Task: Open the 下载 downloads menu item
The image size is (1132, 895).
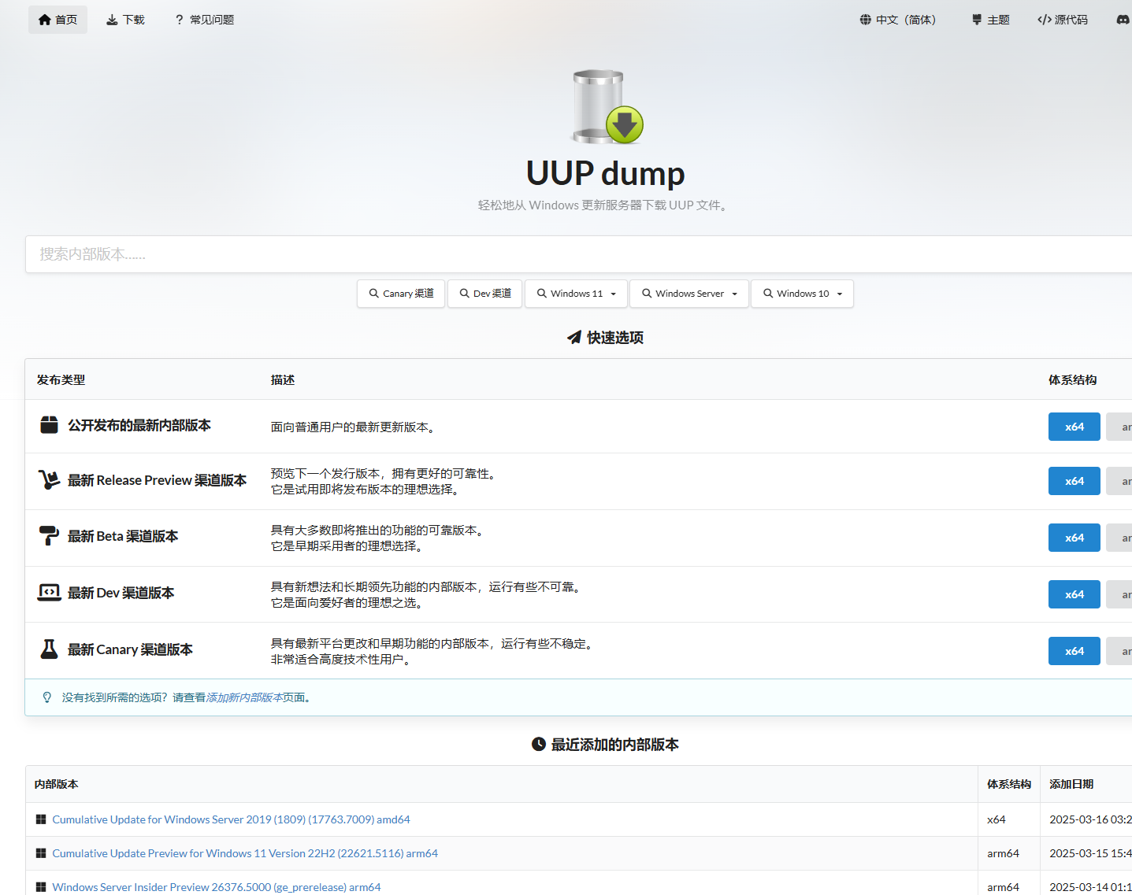Action: point(125,20)
